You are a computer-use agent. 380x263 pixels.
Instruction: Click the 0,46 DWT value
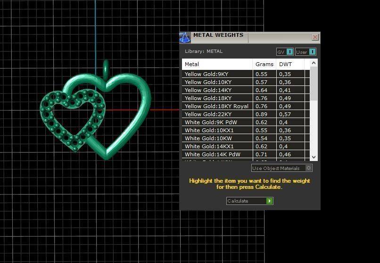285,154
